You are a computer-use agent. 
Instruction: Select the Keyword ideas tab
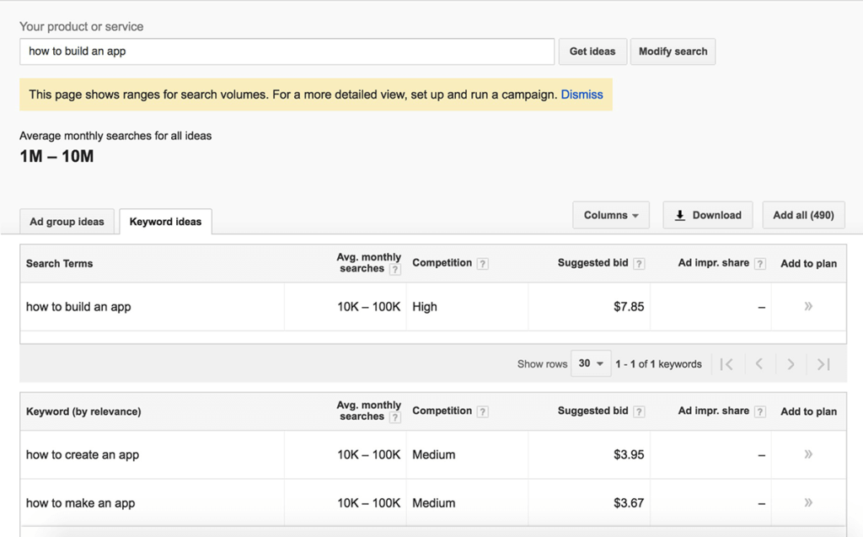click(x=165, y=222)
